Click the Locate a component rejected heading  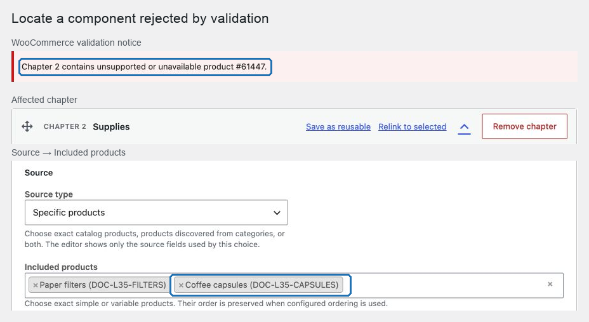tap(140, 18)
